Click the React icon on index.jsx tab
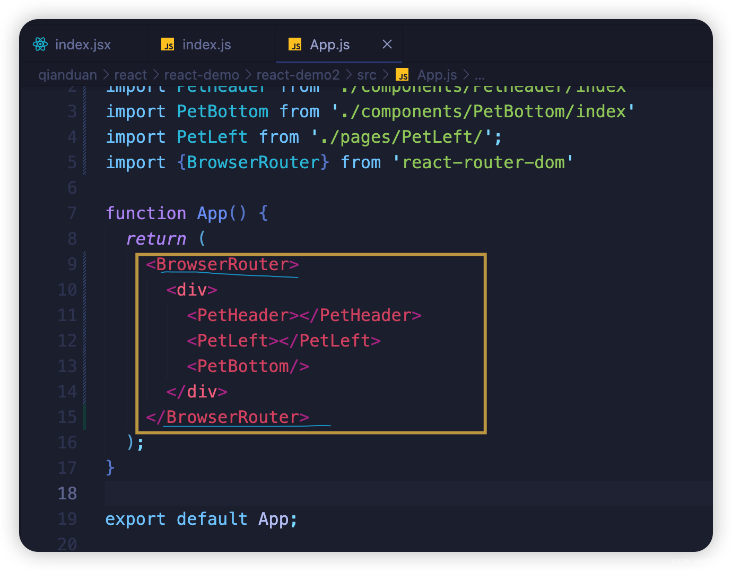The height and width of the screenshot is (571, 732). tap(40, 45)
